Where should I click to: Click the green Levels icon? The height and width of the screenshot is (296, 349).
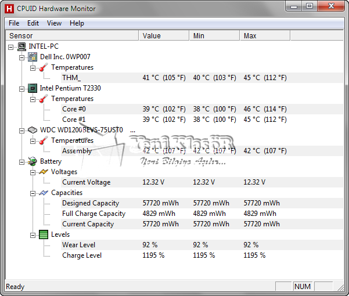tap(44, 234)
